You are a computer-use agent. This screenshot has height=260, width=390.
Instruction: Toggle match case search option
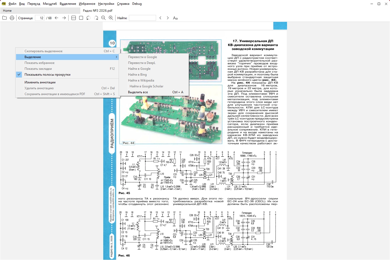(x=175, y=18)
